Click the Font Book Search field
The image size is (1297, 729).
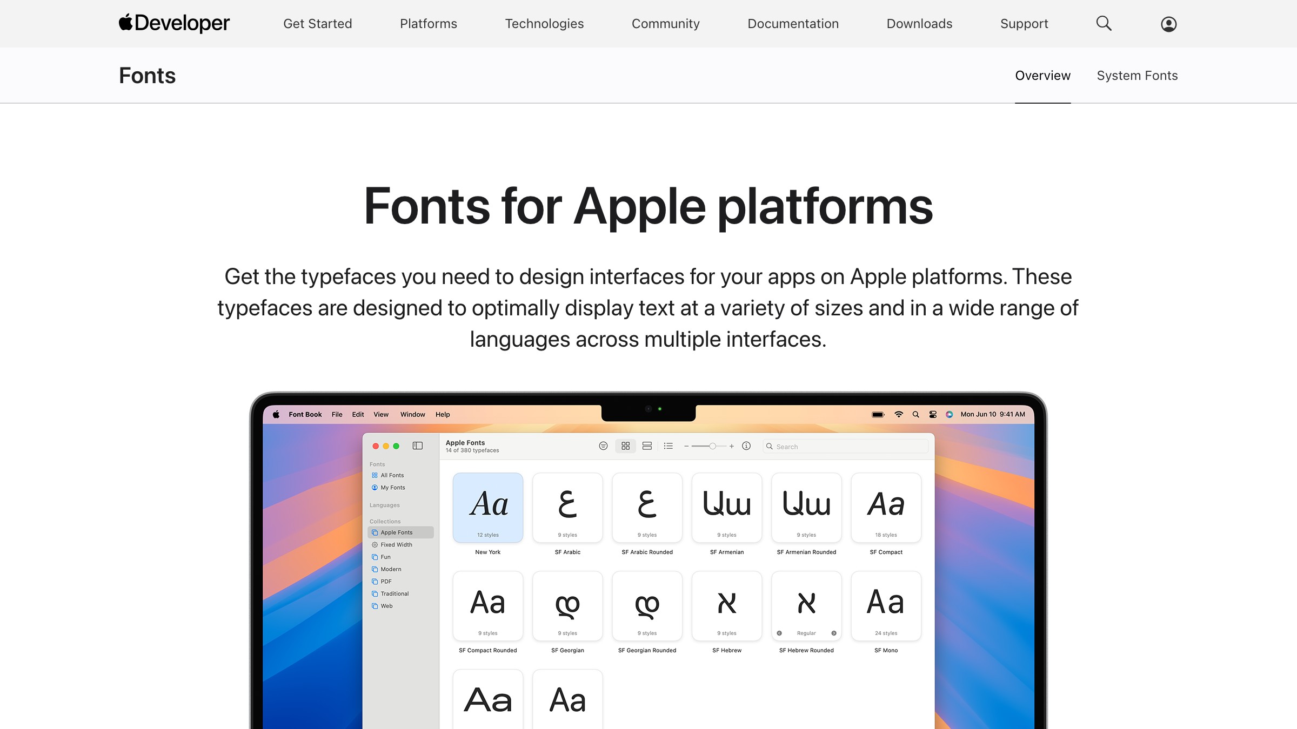tap(846, 446)
